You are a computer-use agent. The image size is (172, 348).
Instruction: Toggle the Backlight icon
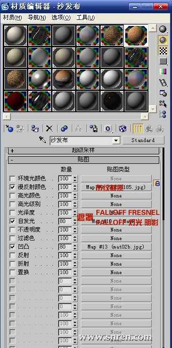tap(163, 40)
